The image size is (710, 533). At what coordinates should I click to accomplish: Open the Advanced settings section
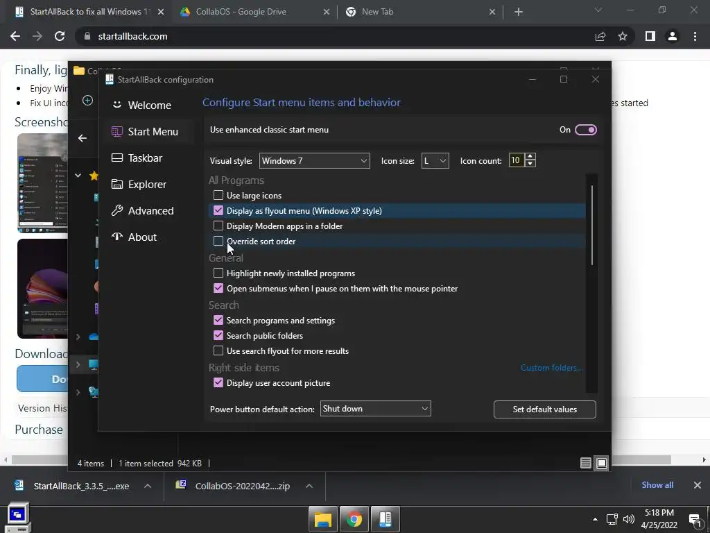click(x=143, y=211)
